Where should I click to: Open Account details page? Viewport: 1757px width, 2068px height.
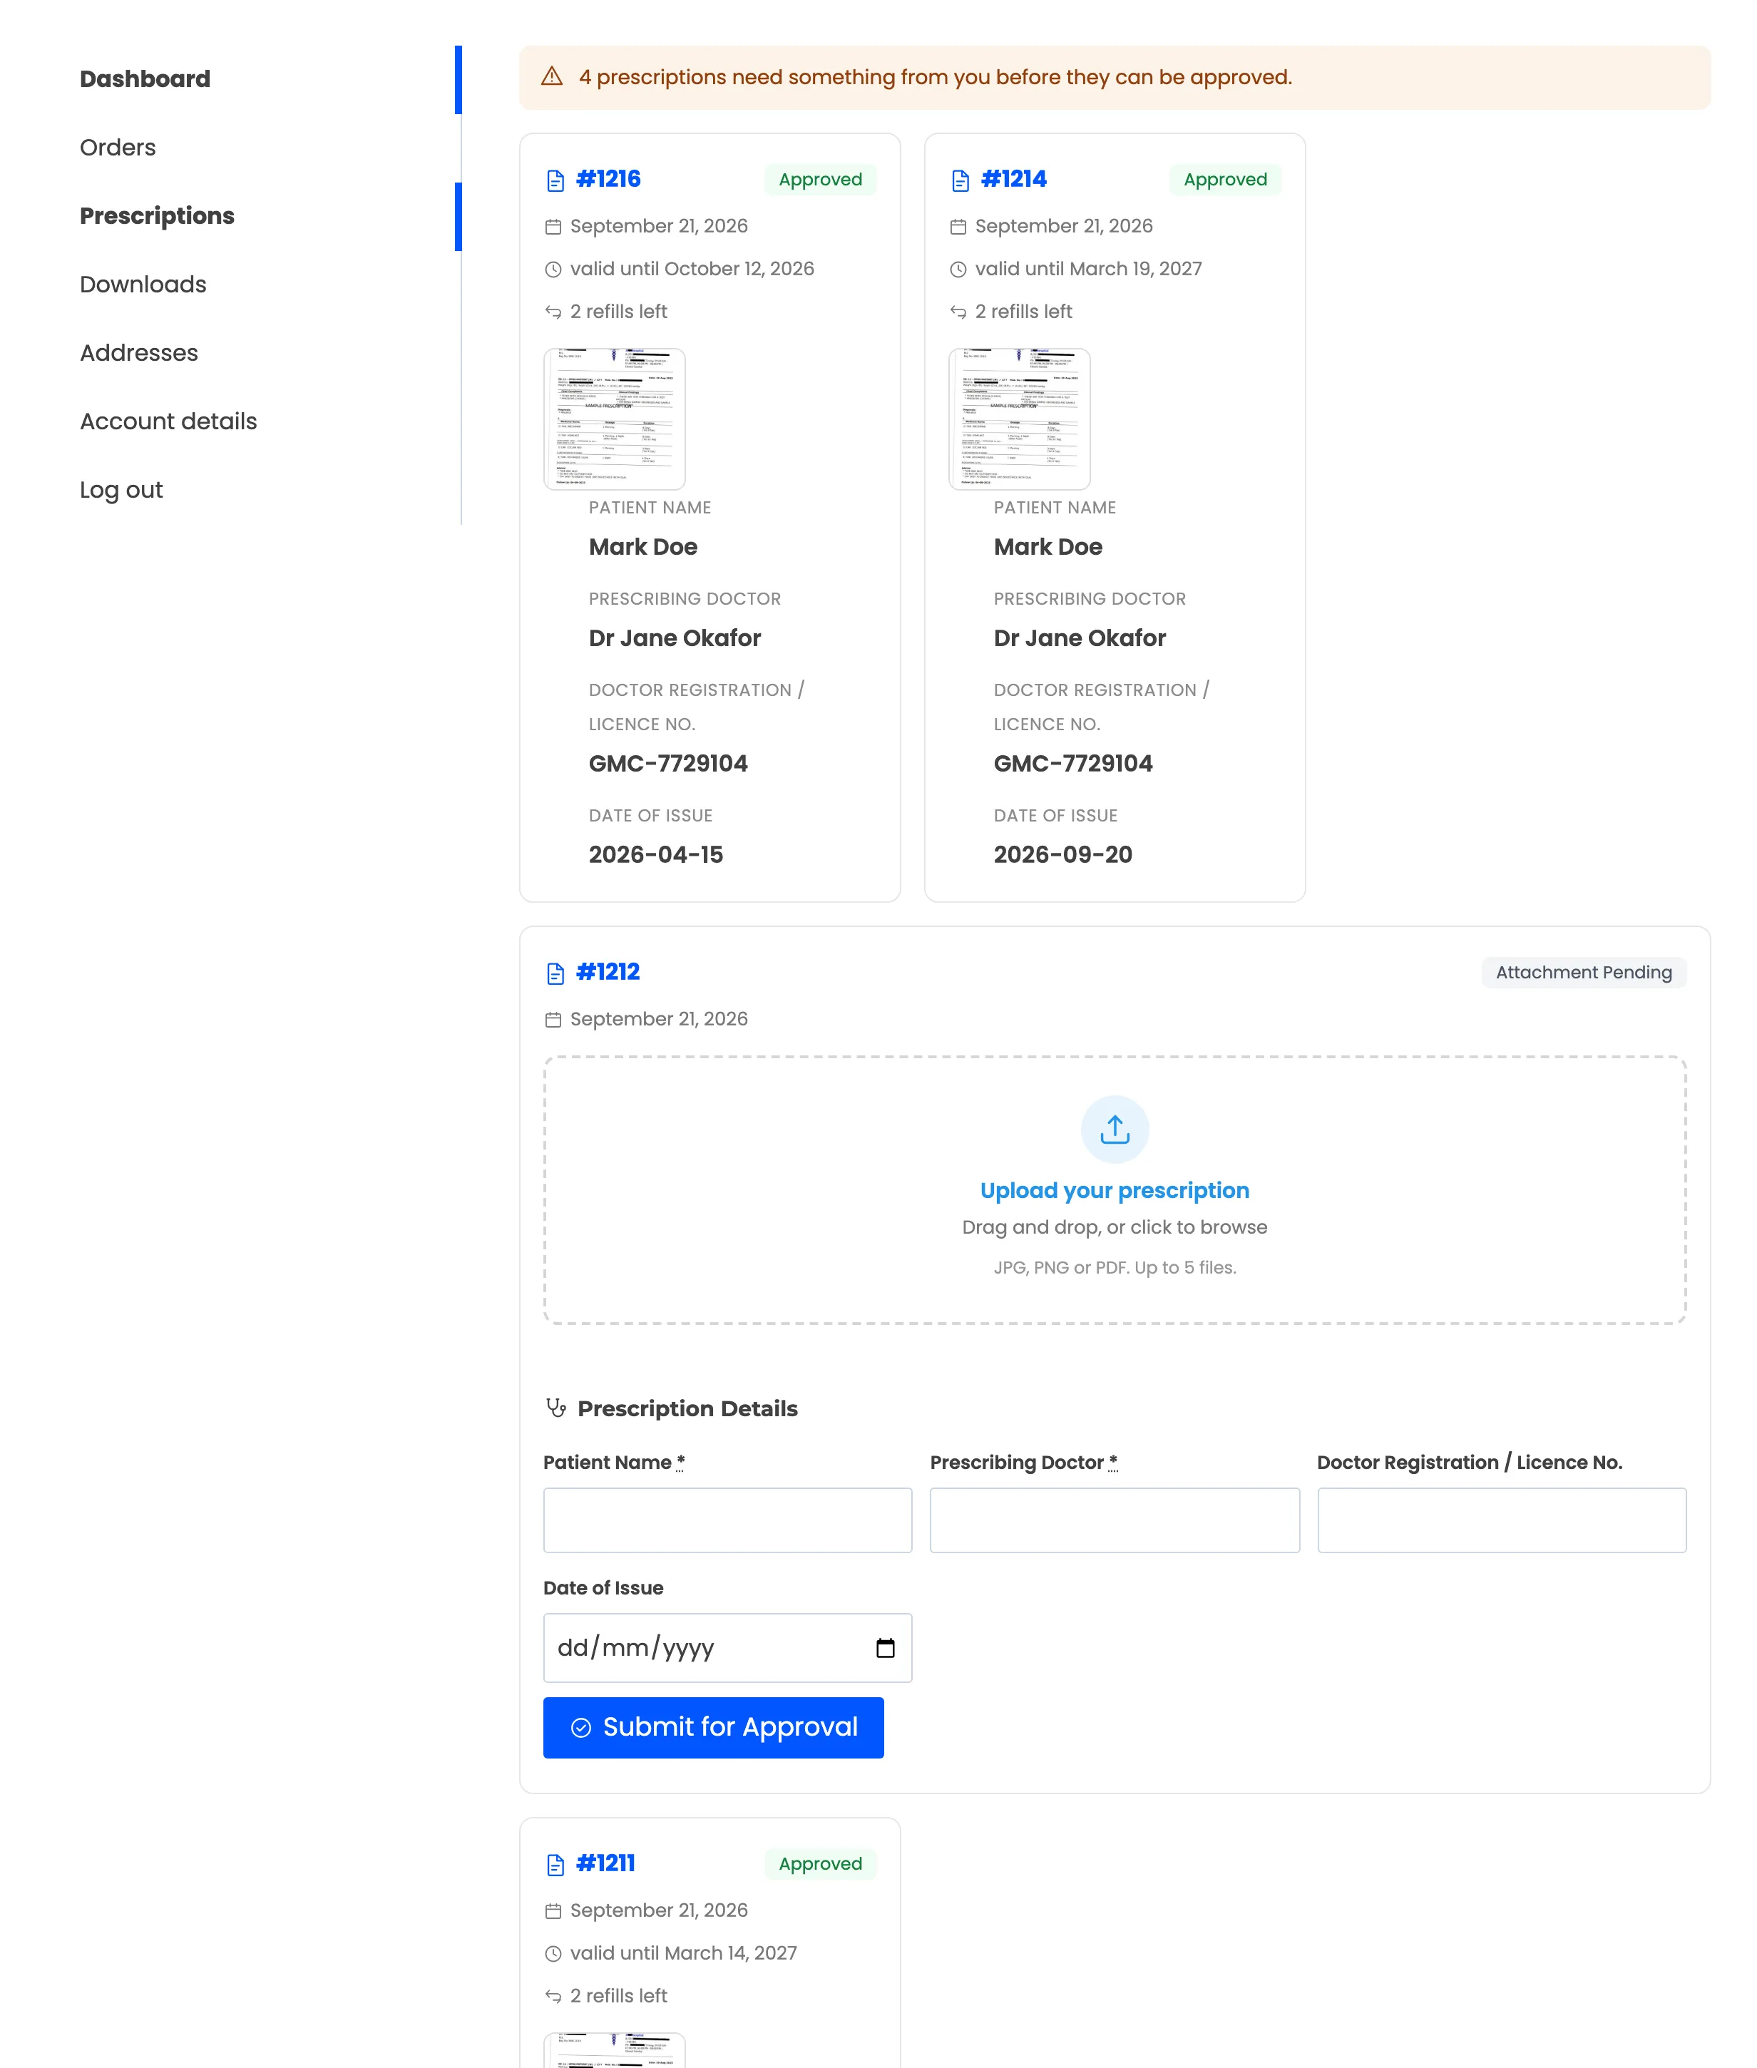click(x=168, y=421)
